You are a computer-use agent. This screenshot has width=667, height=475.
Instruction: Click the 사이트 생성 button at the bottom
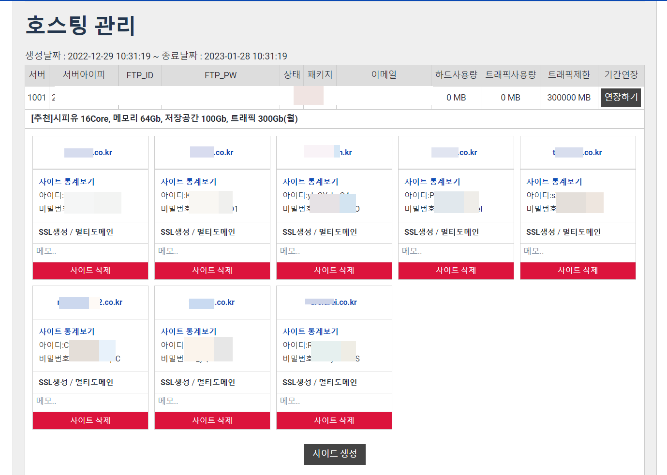click(334, 454)
